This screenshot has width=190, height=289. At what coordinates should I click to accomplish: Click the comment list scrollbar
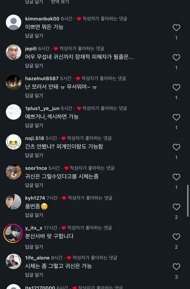coord(188,200)
